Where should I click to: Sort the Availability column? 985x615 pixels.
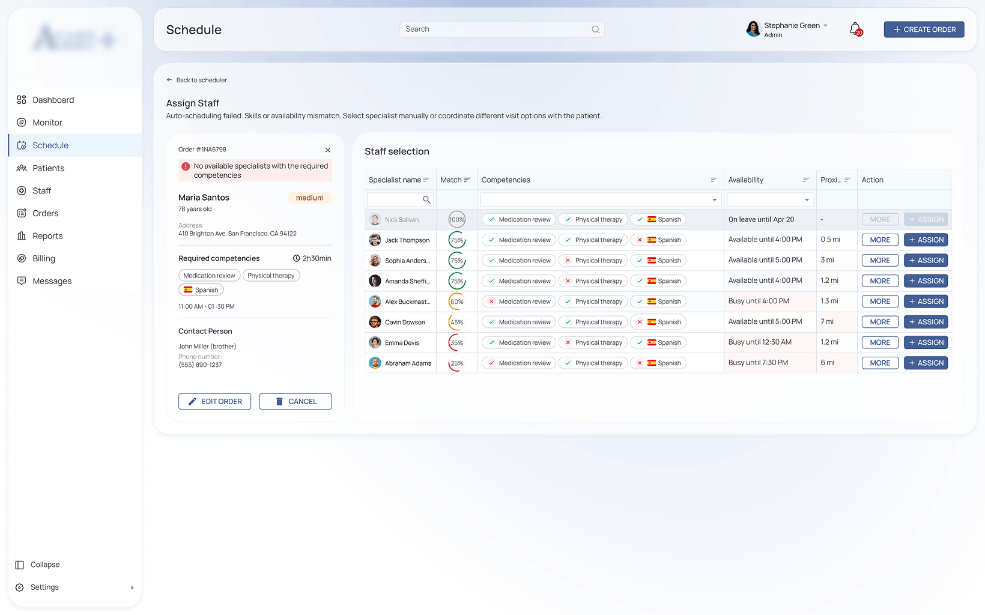pyautogui.click(x=806, y=180)
